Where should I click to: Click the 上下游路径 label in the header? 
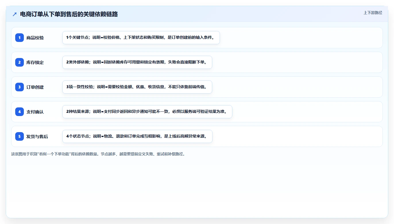373,13
